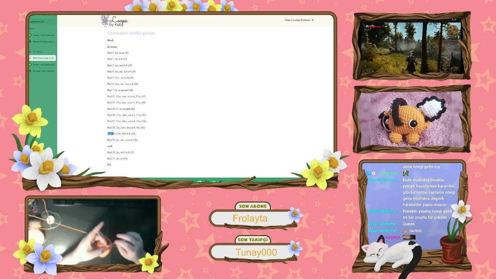The height and width of the screenshot is (279, 496).
Task: Click the SON ABONE label
Action: [x=253, y=206]
